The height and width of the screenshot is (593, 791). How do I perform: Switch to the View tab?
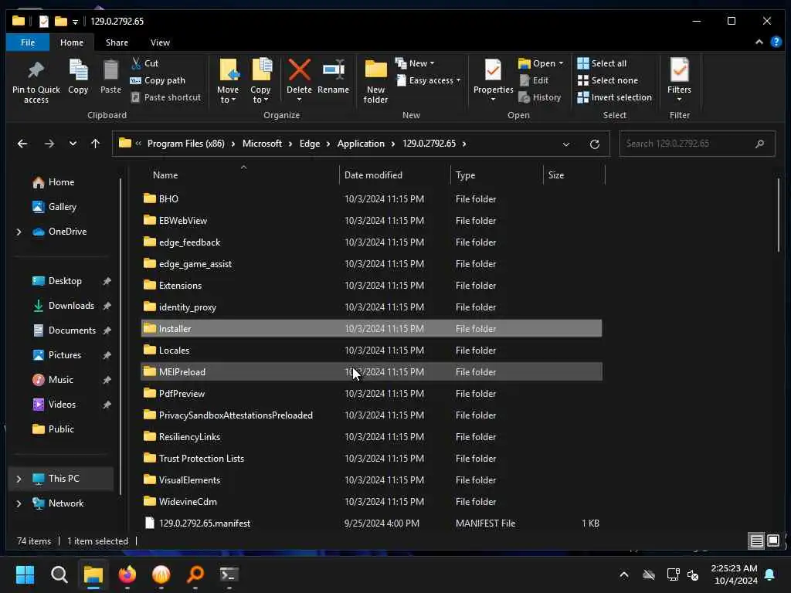tap(160, 42)
